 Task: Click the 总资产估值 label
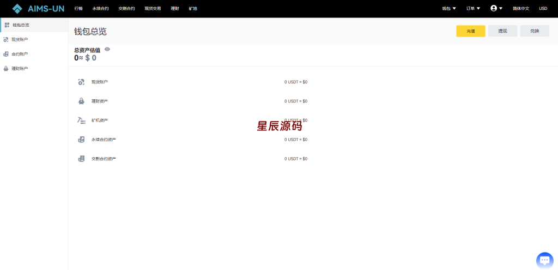(x=87, y=50)
